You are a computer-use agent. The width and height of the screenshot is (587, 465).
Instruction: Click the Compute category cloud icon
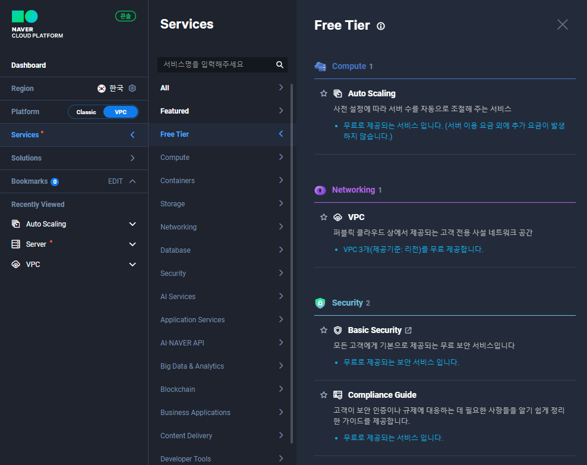pyautogui.click(x=320, y=67)
